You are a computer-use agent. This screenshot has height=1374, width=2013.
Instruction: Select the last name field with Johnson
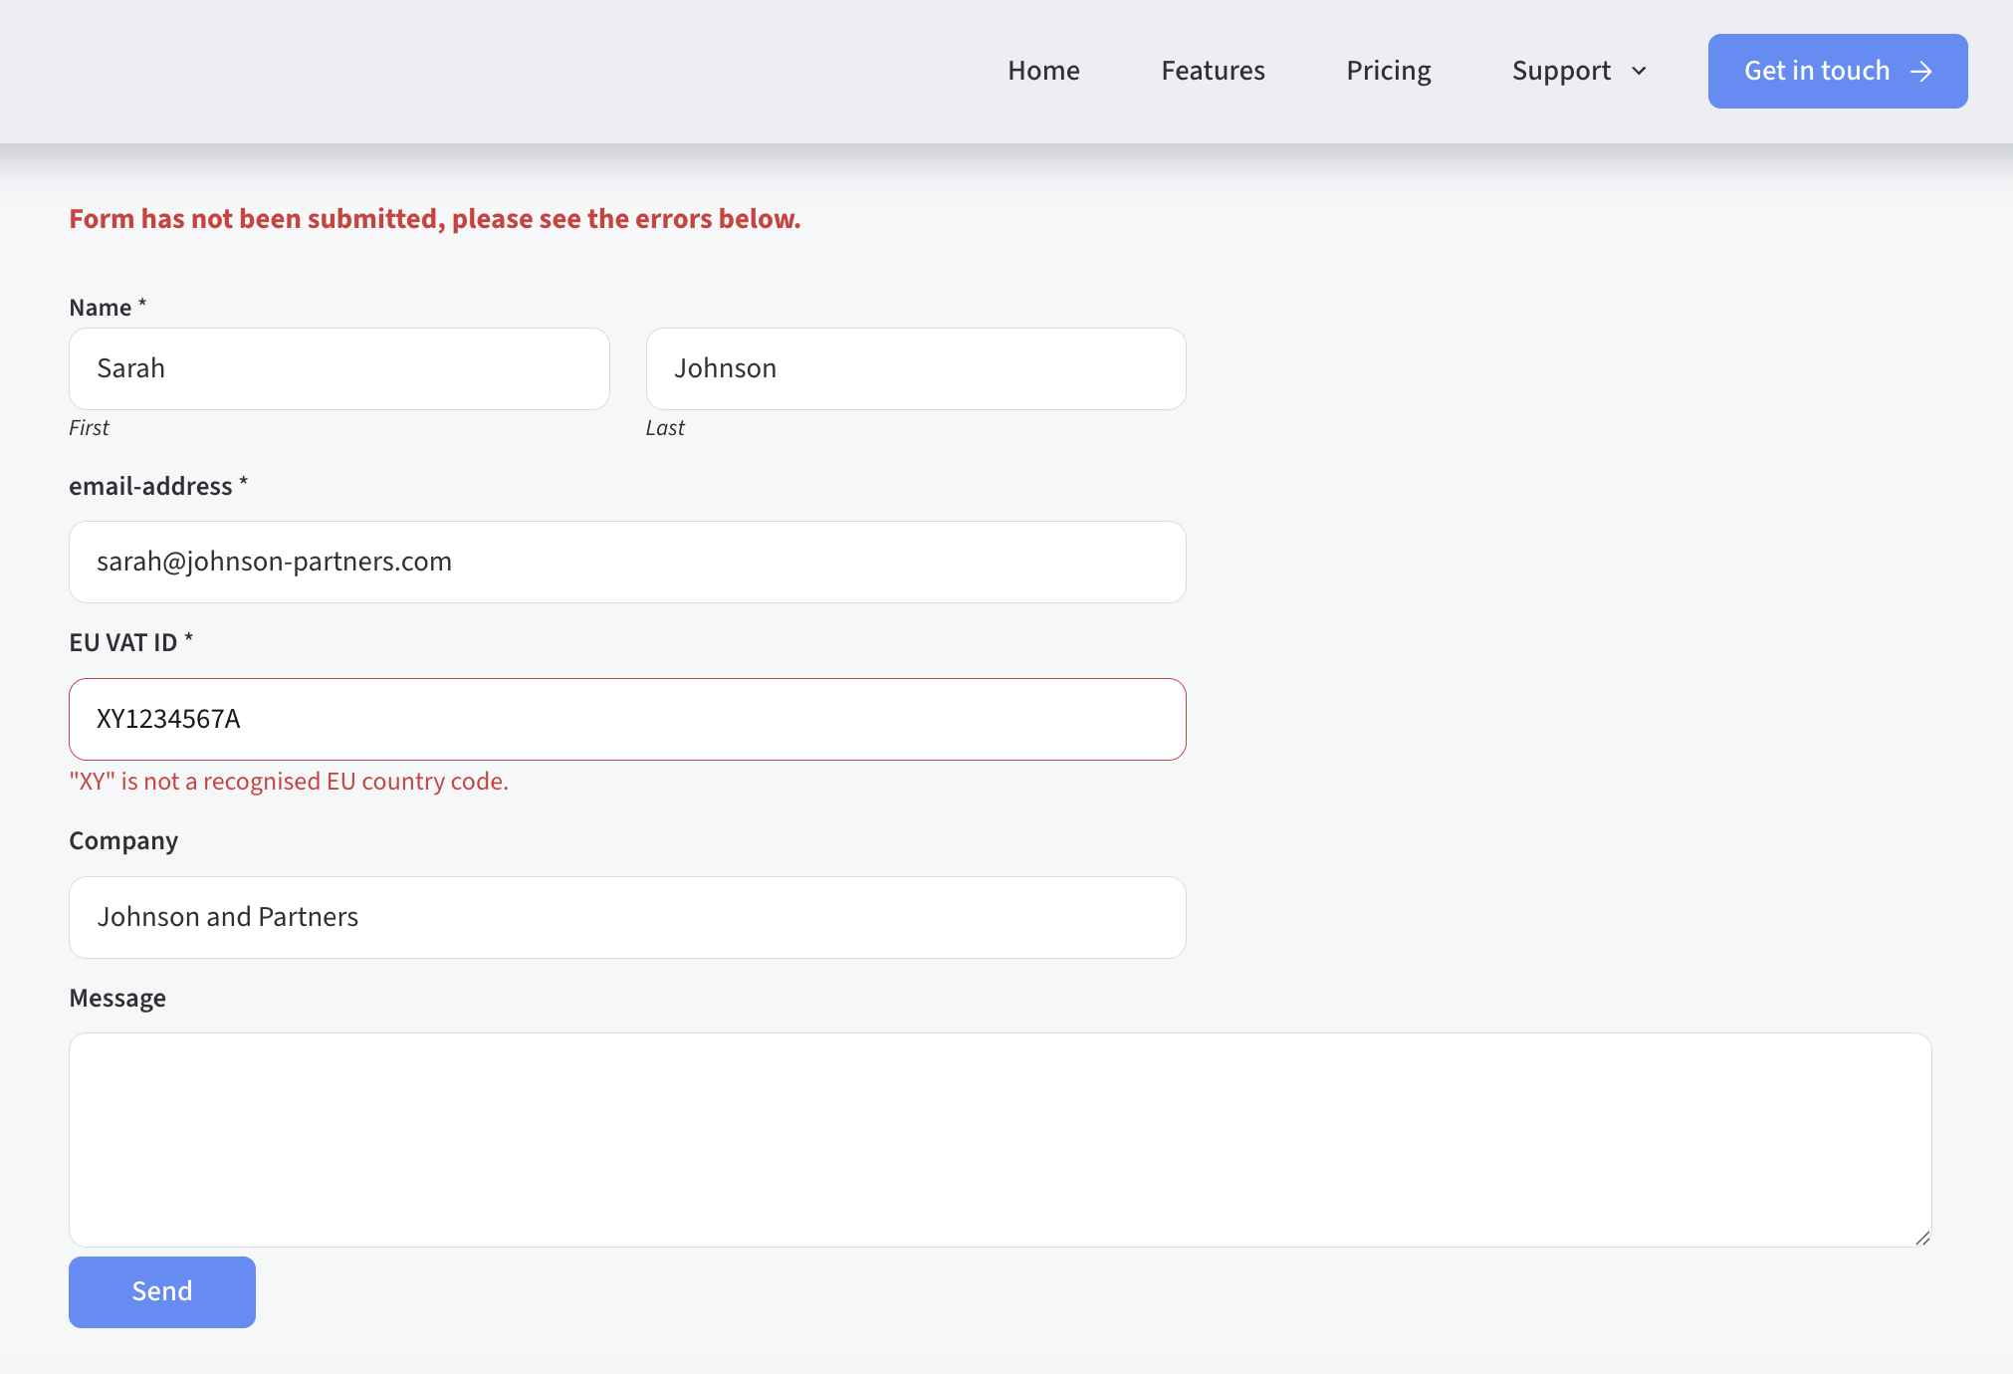tap(915, 368)
